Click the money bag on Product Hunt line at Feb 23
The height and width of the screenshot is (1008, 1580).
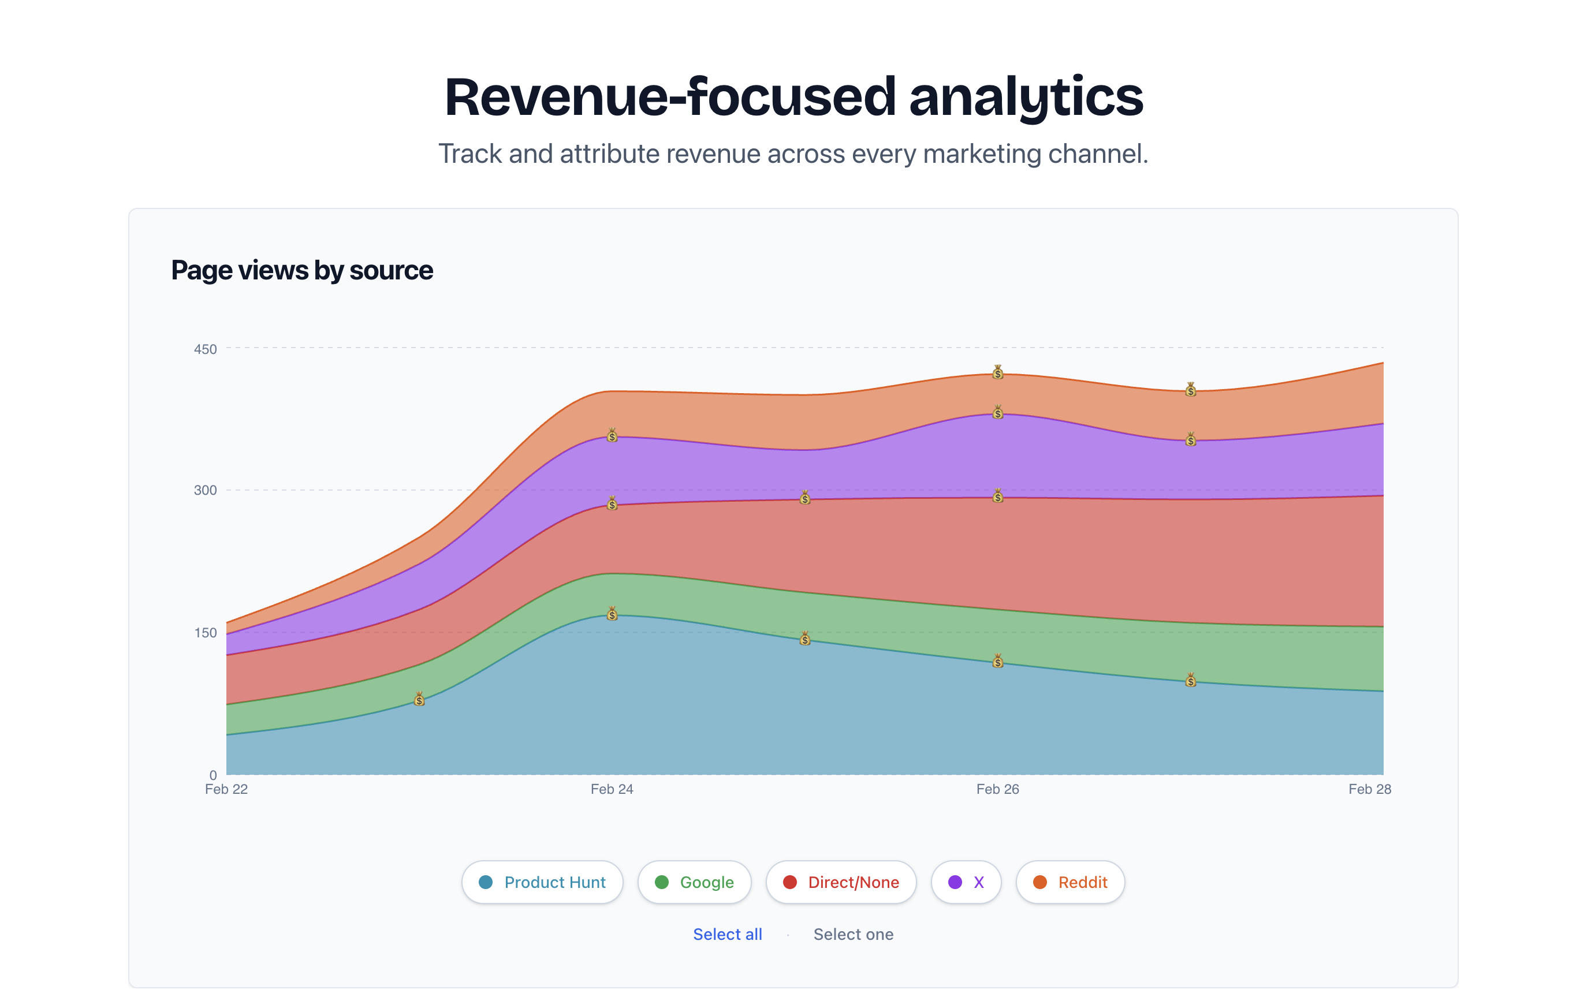[x=419, y=700]
